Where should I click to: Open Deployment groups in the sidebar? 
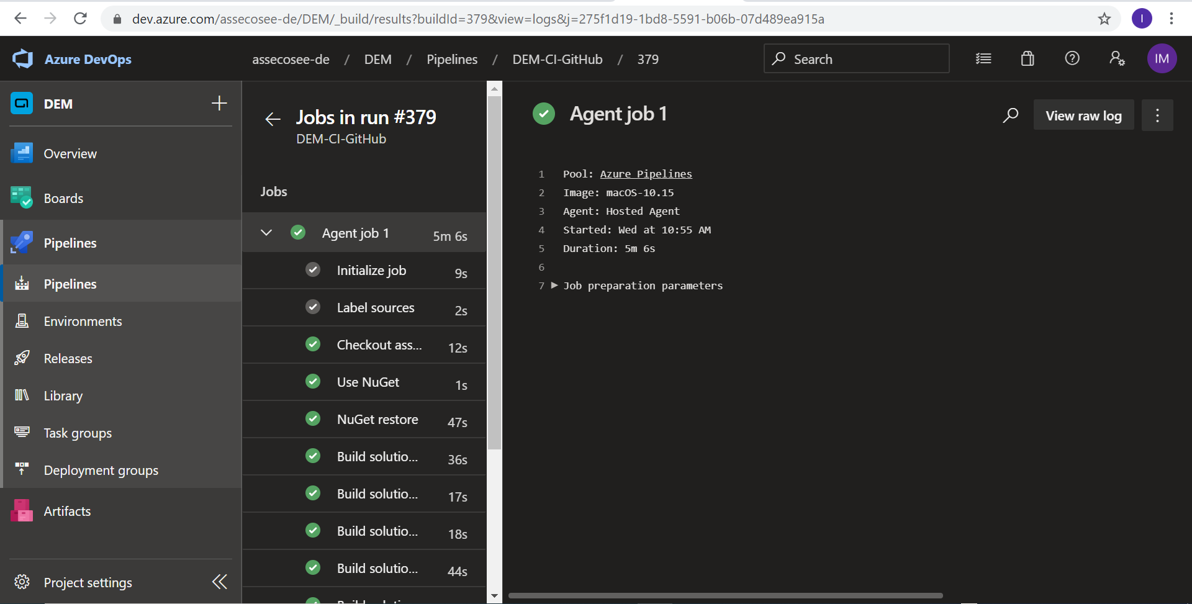pyautogui.click(x=121, y=470)
